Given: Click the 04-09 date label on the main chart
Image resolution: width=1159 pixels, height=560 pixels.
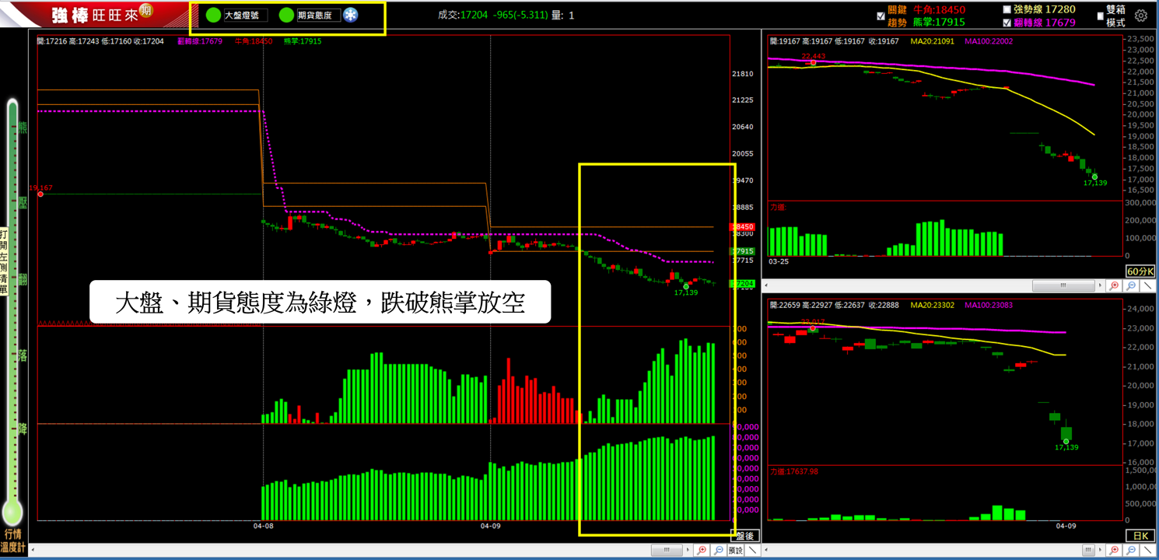Looking at the screenshot, I should pos(490,527).
